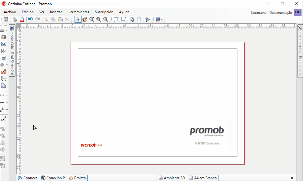303x181 pixels.
Task: Insert an image with the picture icon
Action: [x=3, y=37]
